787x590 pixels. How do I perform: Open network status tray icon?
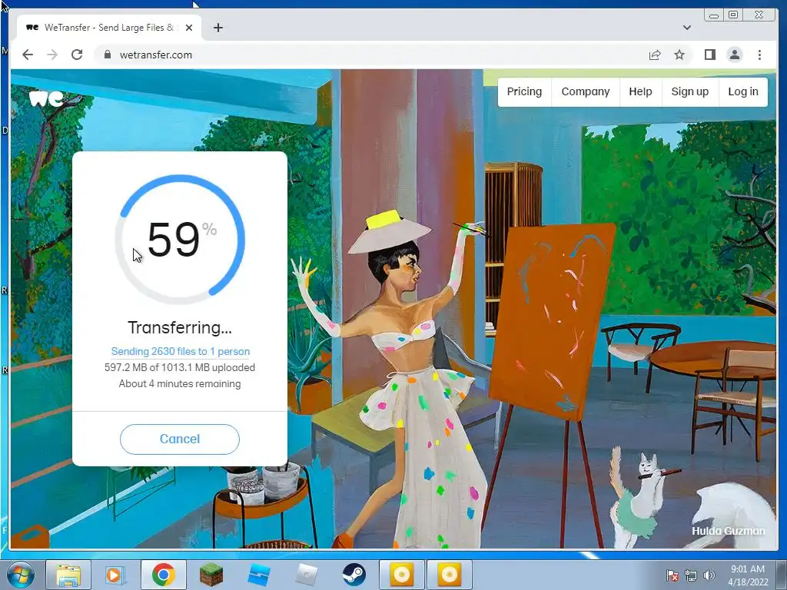pyautogui.click(x=691, y=575)
